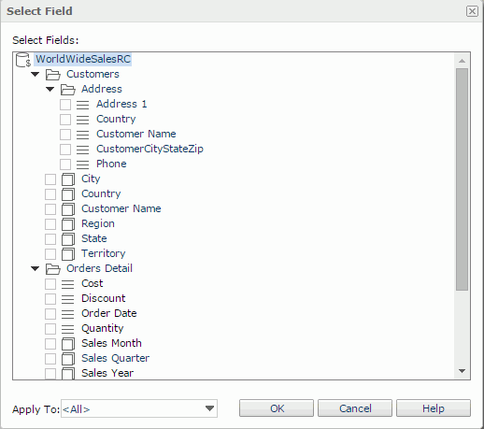Collapse the Customers folder node
Viewport: 484px width, 429px height.
point(36,74)
